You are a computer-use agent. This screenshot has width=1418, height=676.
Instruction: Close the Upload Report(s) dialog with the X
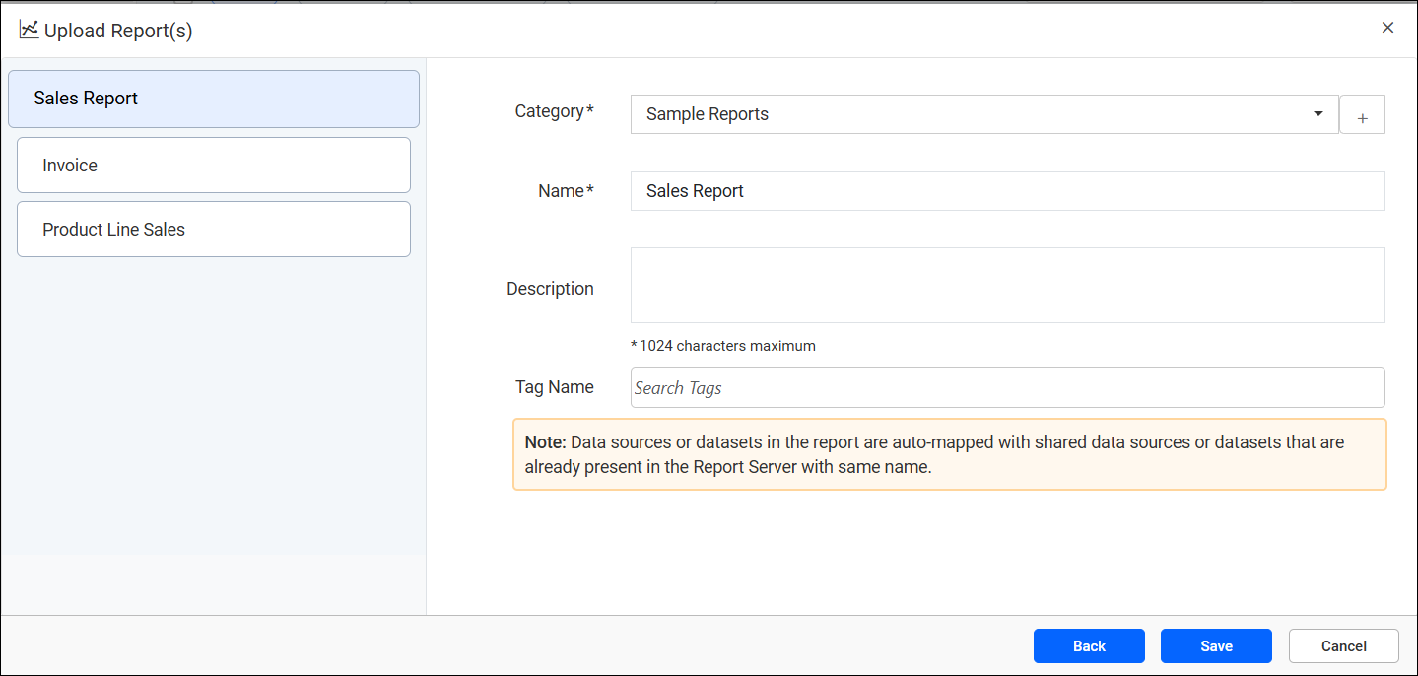[1387, 28]
